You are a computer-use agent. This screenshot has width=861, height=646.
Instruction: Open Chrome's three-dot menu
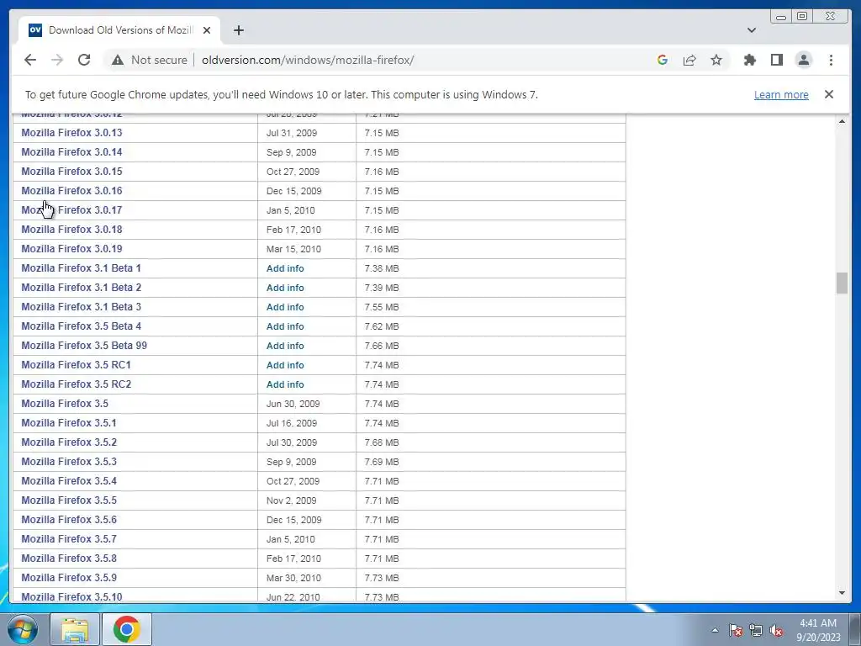[831, 60]
